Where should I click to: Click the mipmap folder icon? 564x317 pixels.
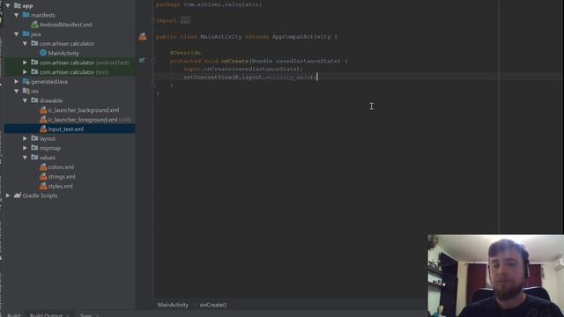34,148
